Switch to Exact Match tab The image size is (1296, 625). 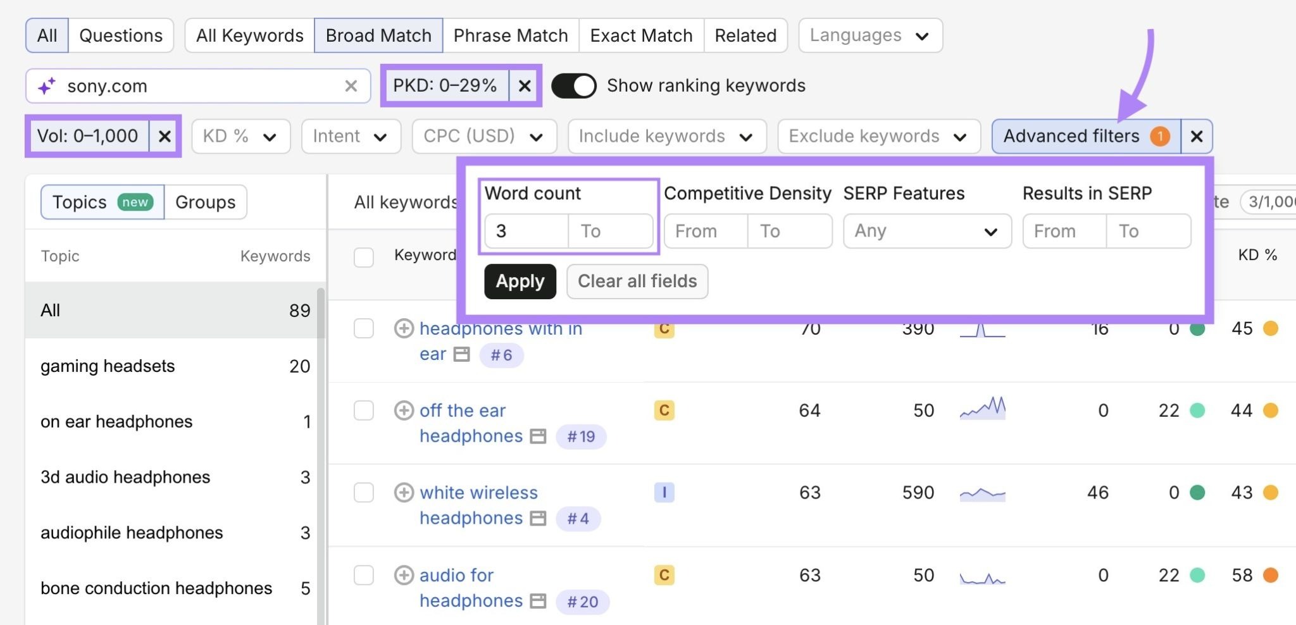641,35
